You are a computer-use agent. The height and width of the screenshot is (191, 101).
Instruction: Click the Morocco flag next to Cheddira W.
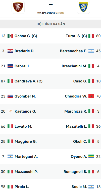[91, 96]
